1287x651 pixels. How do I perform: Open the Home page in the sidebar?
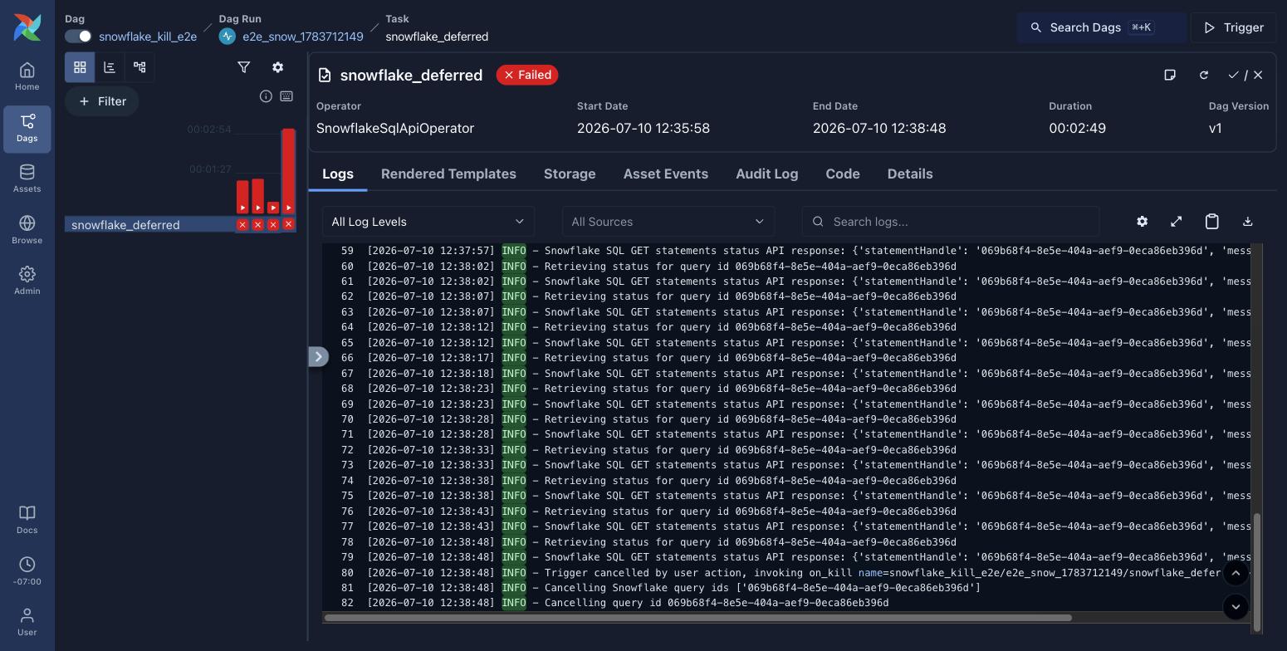27,76
